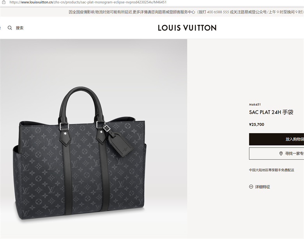Screen dimensions: 304x239
Task: Click the search magnifier icon
Action: coord(10,28)
